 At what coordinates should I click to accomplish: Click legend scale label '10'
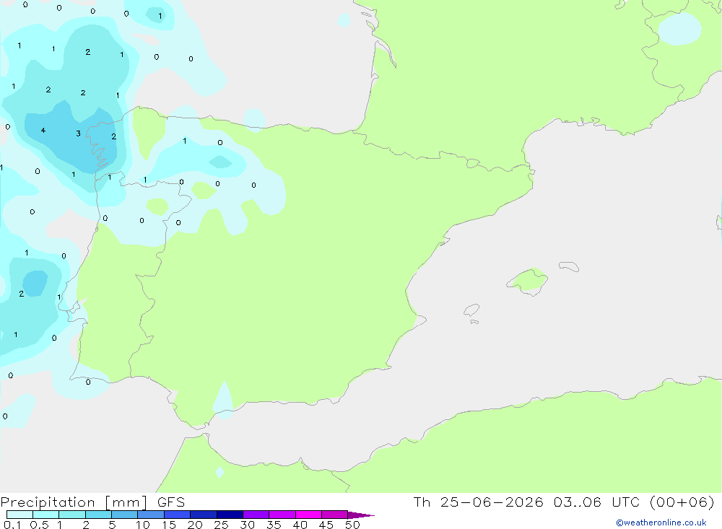click(x=143, y=525)
